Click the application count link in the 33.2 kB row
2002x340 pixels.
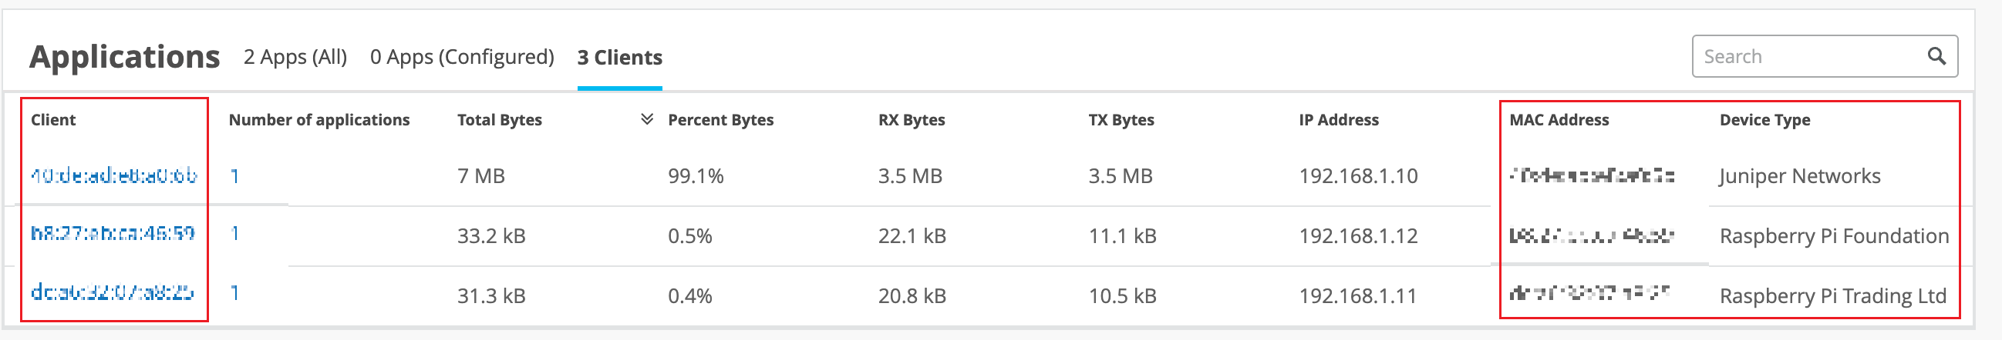(x=234, y=234)
